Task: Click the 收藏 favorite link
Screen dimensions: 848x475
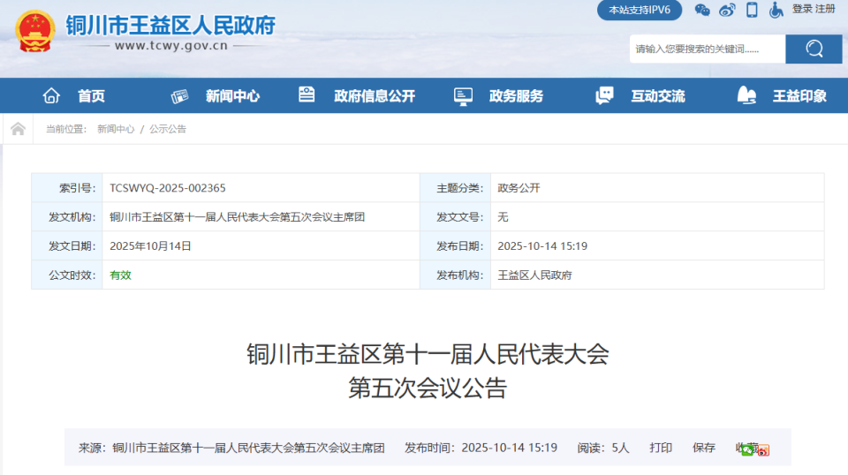Action: click(746, 448)
